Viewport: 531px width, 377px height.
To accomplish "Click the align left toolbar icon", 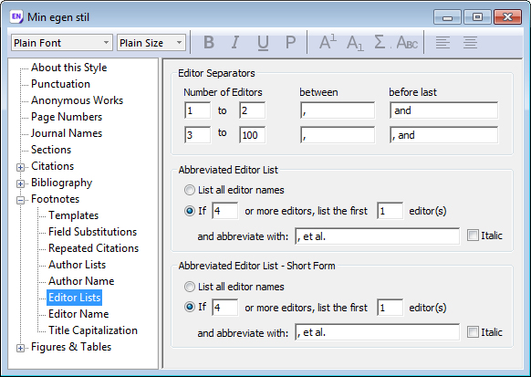I will (442, 43).
